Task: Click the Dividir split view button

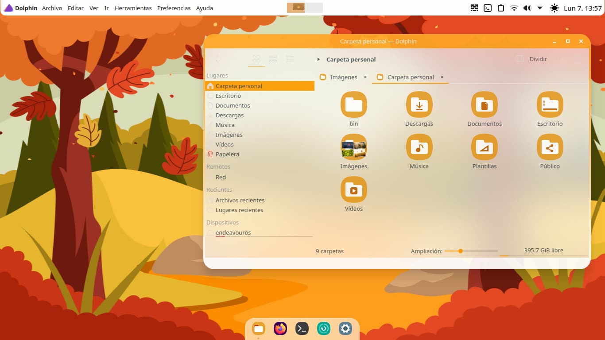Action: [x=531, y=59]
